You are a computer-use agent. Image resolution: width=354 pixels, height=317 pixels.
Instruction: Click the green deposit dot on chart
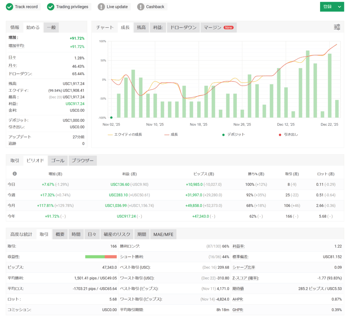click(x=111, y=118)
